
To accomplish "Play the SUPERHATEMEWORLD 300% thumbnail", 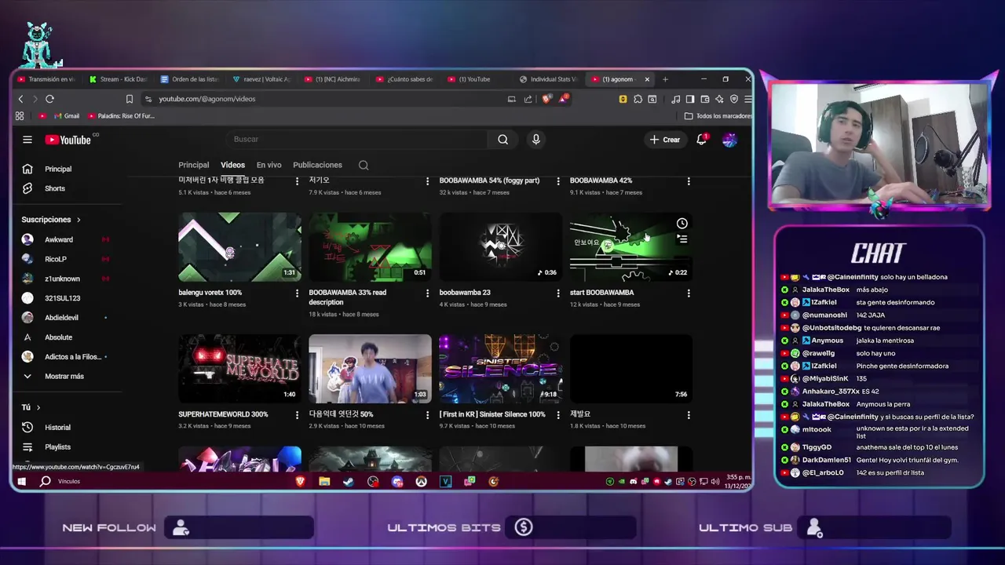I will [239, 369].
